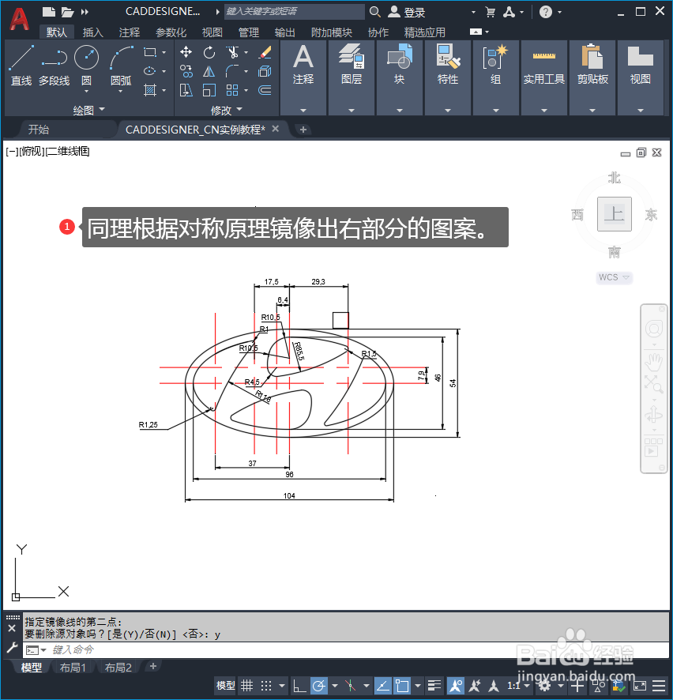Click the 模型 status bar button

click(225, 685)
